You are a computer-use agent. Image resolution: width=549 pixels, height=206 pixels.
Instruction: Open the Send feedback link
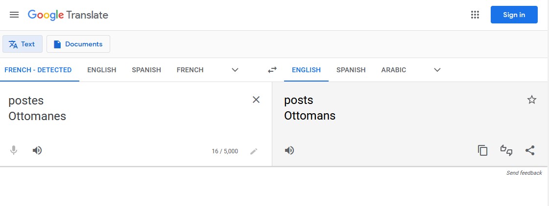(x=524, y=173)
